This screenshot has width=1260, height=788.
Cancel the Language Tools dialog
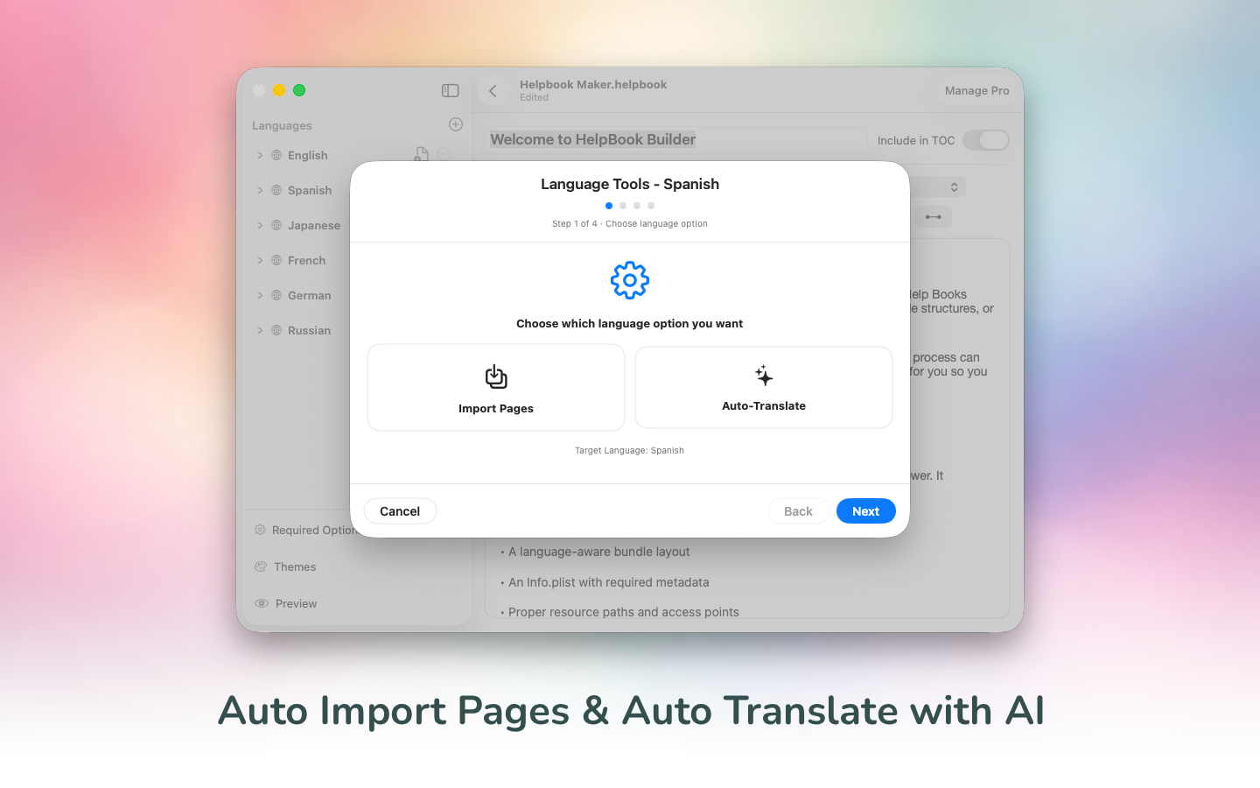[x=400, y=511]
